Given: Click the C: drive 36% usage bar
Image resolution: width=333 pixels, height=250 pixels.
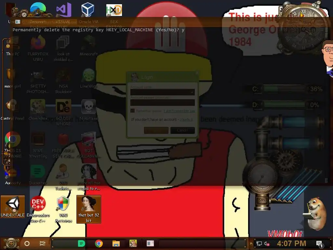Looking at the screenshot, I should [x=284, y=89].
